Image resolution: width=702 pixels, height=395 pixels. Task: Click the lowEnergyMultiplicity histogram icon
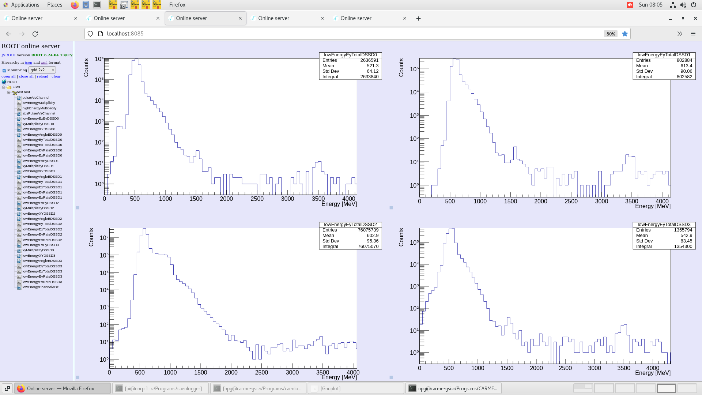tap(19, 103)
